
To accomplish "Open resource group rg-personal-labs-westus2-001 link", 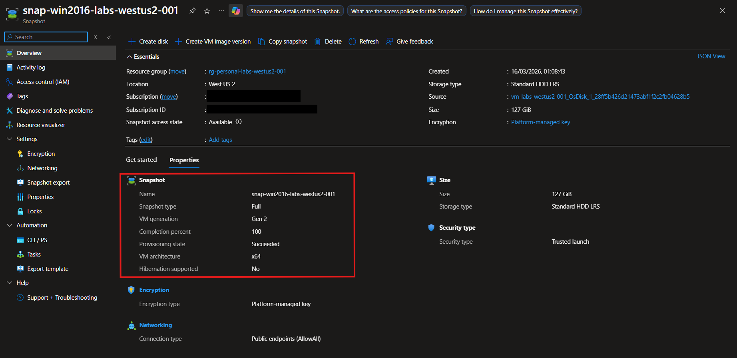I will [247, 72].
